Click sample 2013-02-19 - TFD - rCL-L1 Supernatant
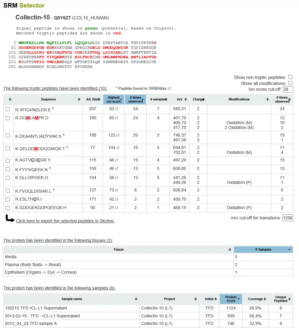 [42, 316]
